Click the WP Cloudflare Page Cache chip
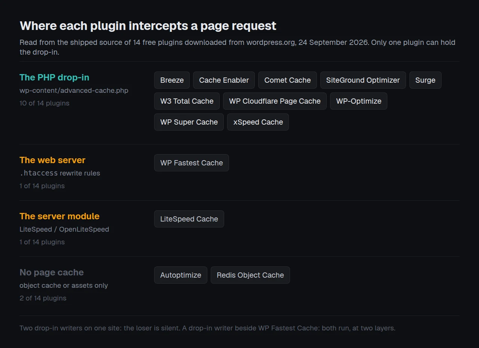The width and height of the screenshot is (479, 348). tap(275, 101)
